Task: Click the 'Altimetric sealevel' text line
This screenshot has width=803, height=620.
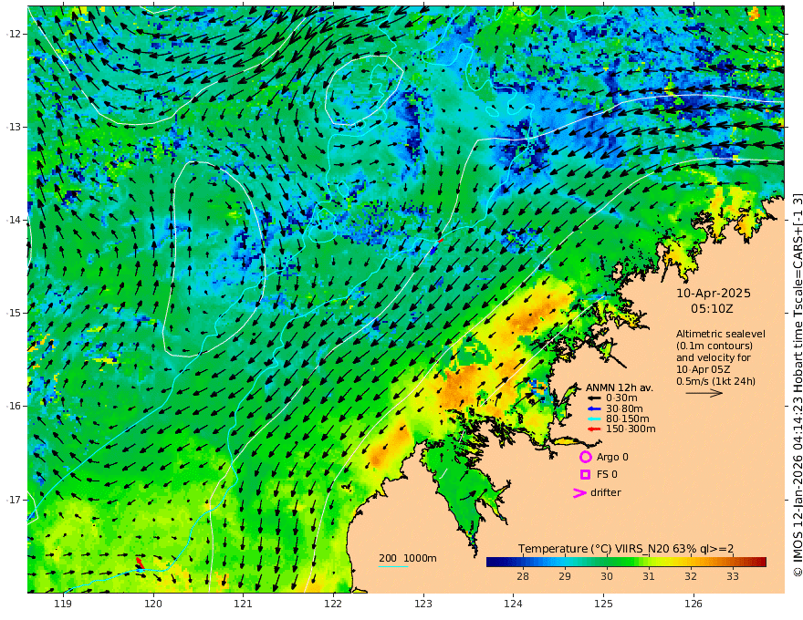Action: click(721, 334)
